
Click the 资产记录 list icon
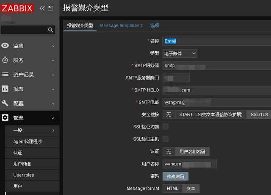click(x=5, y=75)
